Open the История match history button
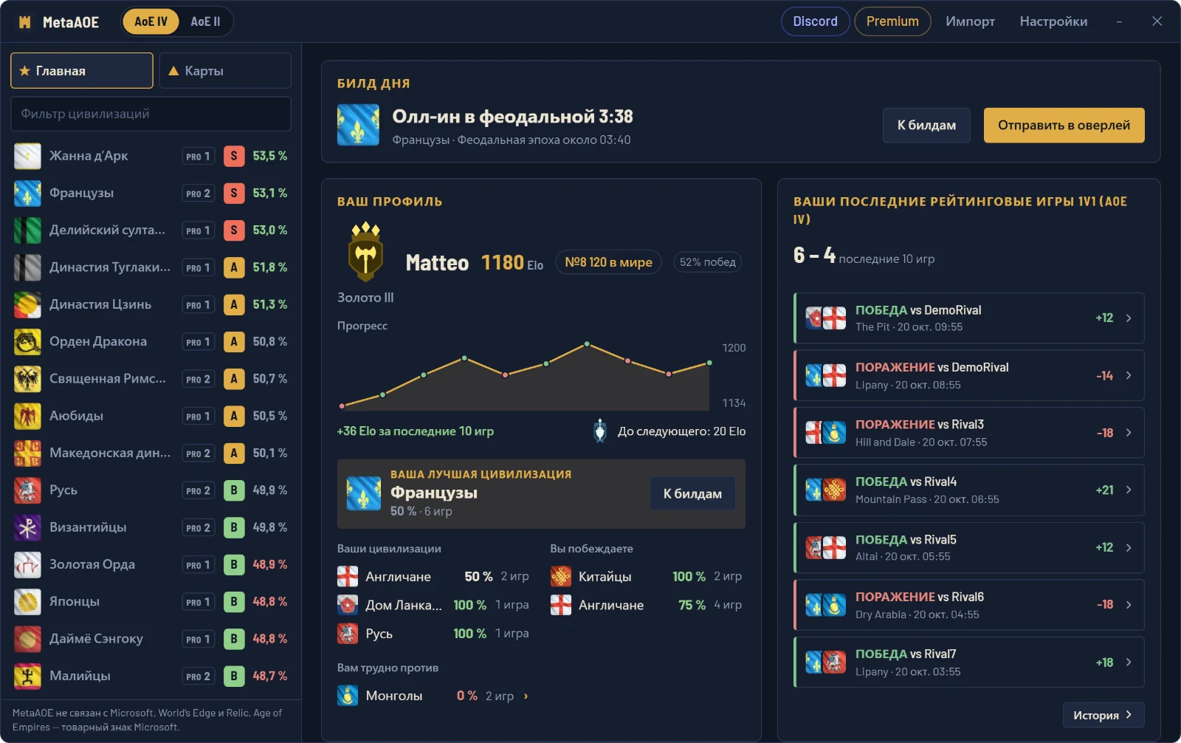The height and width of the screenshot is (743, 1181). point(1103,715)
